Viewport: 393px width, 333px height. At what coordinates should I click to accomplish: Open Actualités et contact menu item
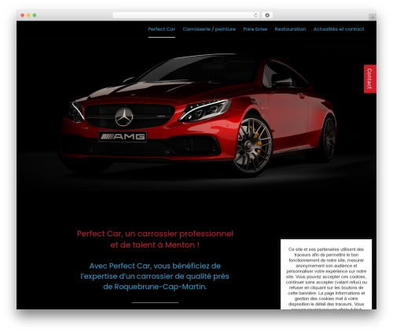(x=339, y=29)
